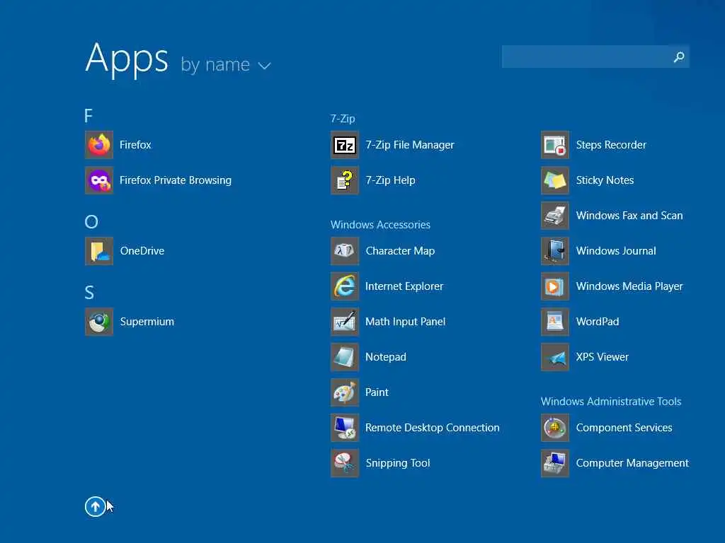
Task: Click the search magnifier icon
Action: pos(679,57)
